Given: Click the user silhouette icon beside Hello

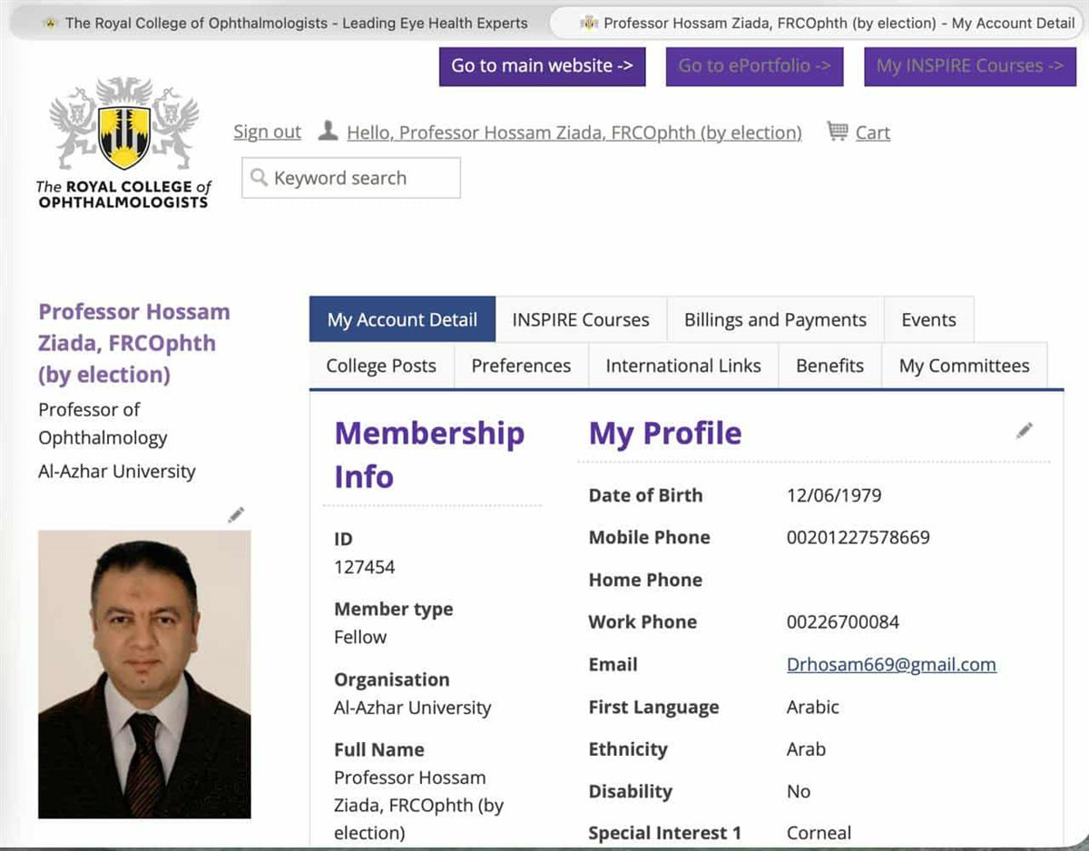Looking at the screenshot, I should tap(328, 132).
